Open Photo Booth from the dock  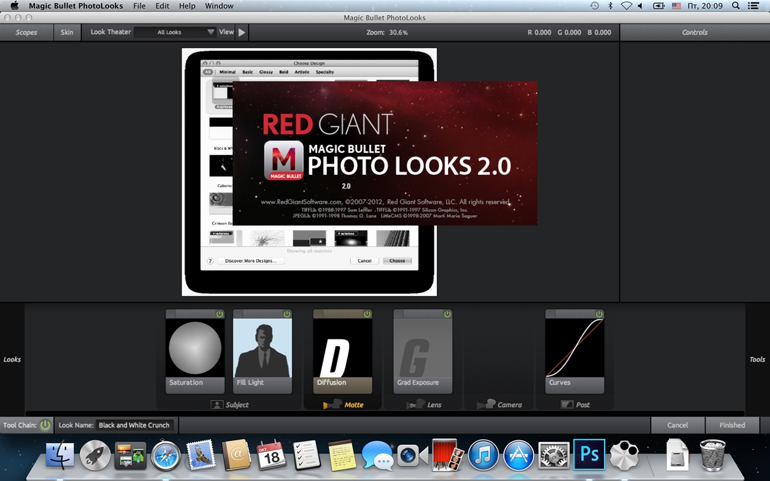coord(448,456)
